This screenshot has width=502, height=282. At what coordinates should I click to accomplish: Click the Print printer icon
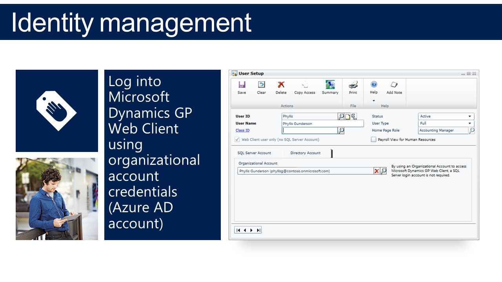tap(353, 85)
